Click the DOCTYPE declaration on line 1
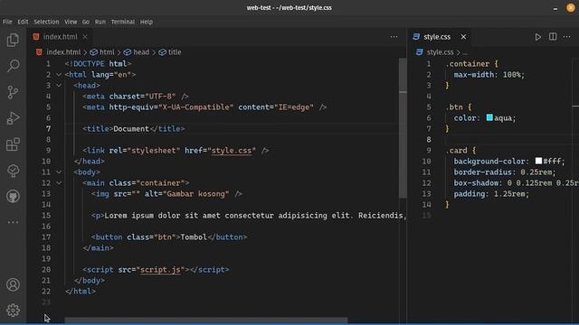 click(x=98, y=64)
